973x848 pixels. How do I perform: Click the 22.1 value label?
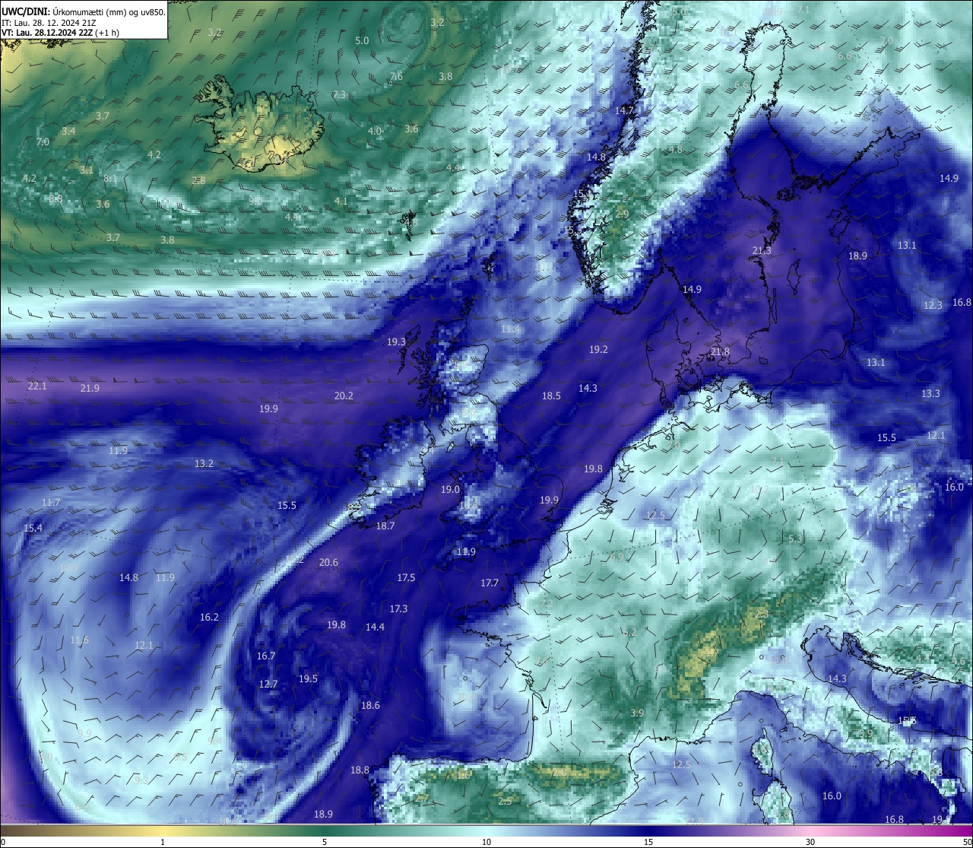pyautogui.click(x=37, y=386)
